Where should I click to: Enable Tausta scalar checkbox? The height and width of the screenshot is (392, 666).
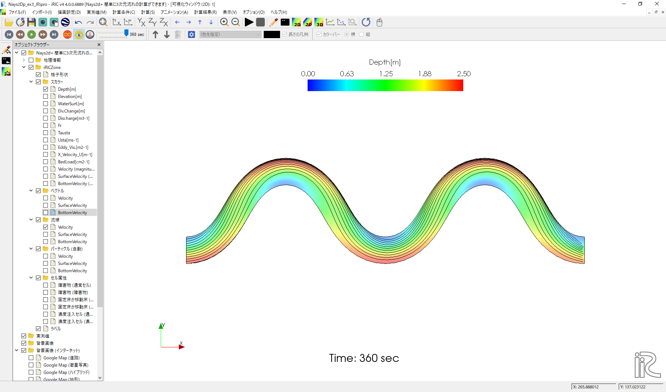coord(46,133)
